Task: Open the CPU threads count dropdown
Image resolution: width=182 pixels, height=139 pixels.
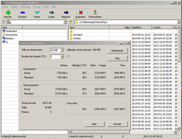Action: click(62, 57)
